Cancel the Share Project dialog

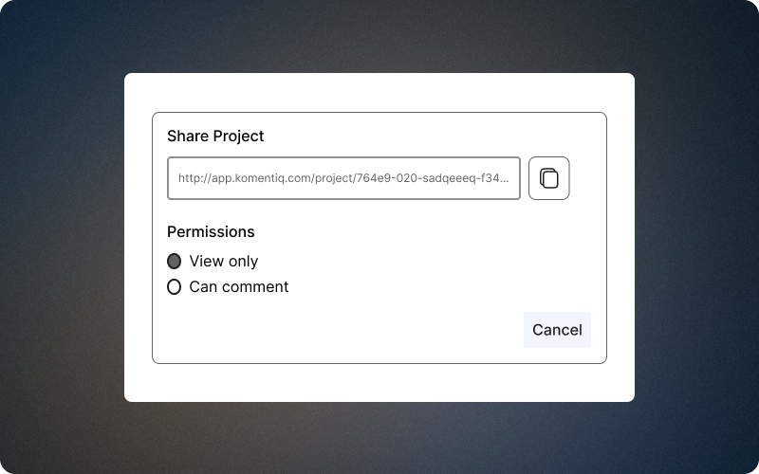click(557, 330)
